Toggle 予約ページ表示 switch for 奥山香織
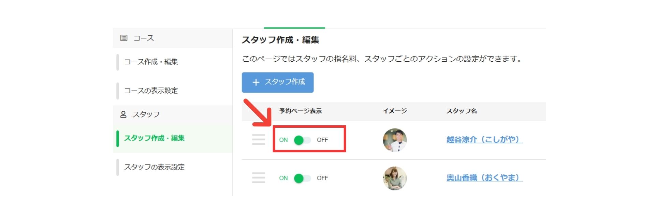The image size is (655, 218). (302, 178)
